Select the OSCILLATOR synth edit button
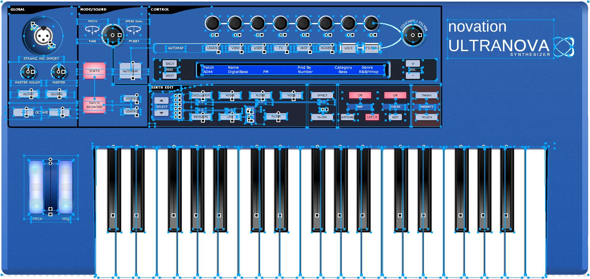This screenshot has height=279, width=590. (x=201, y=95)
